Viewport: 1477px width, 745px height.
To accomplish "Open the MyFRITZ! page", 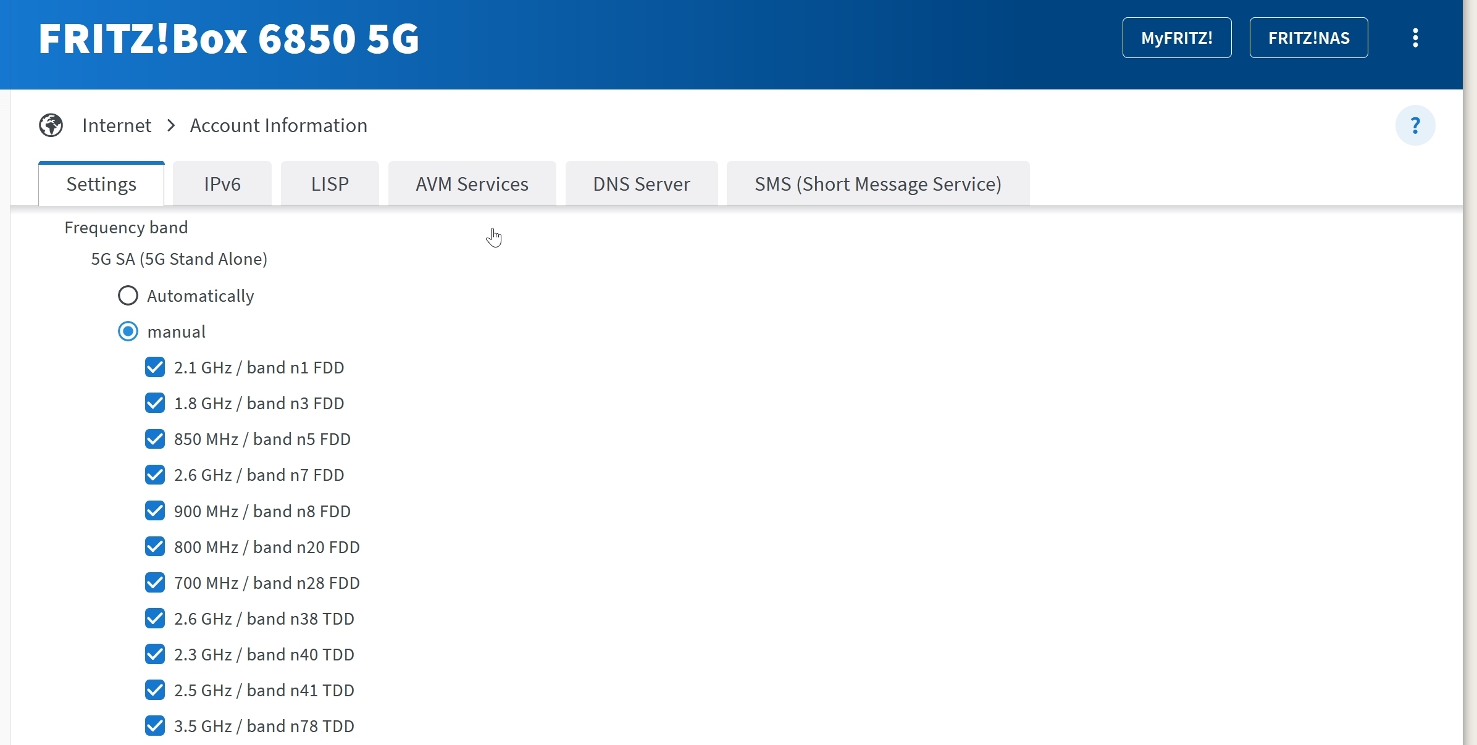I will (1177, 38).
